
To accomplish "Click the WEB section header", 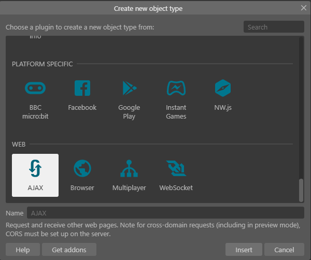I will point(19,143).
